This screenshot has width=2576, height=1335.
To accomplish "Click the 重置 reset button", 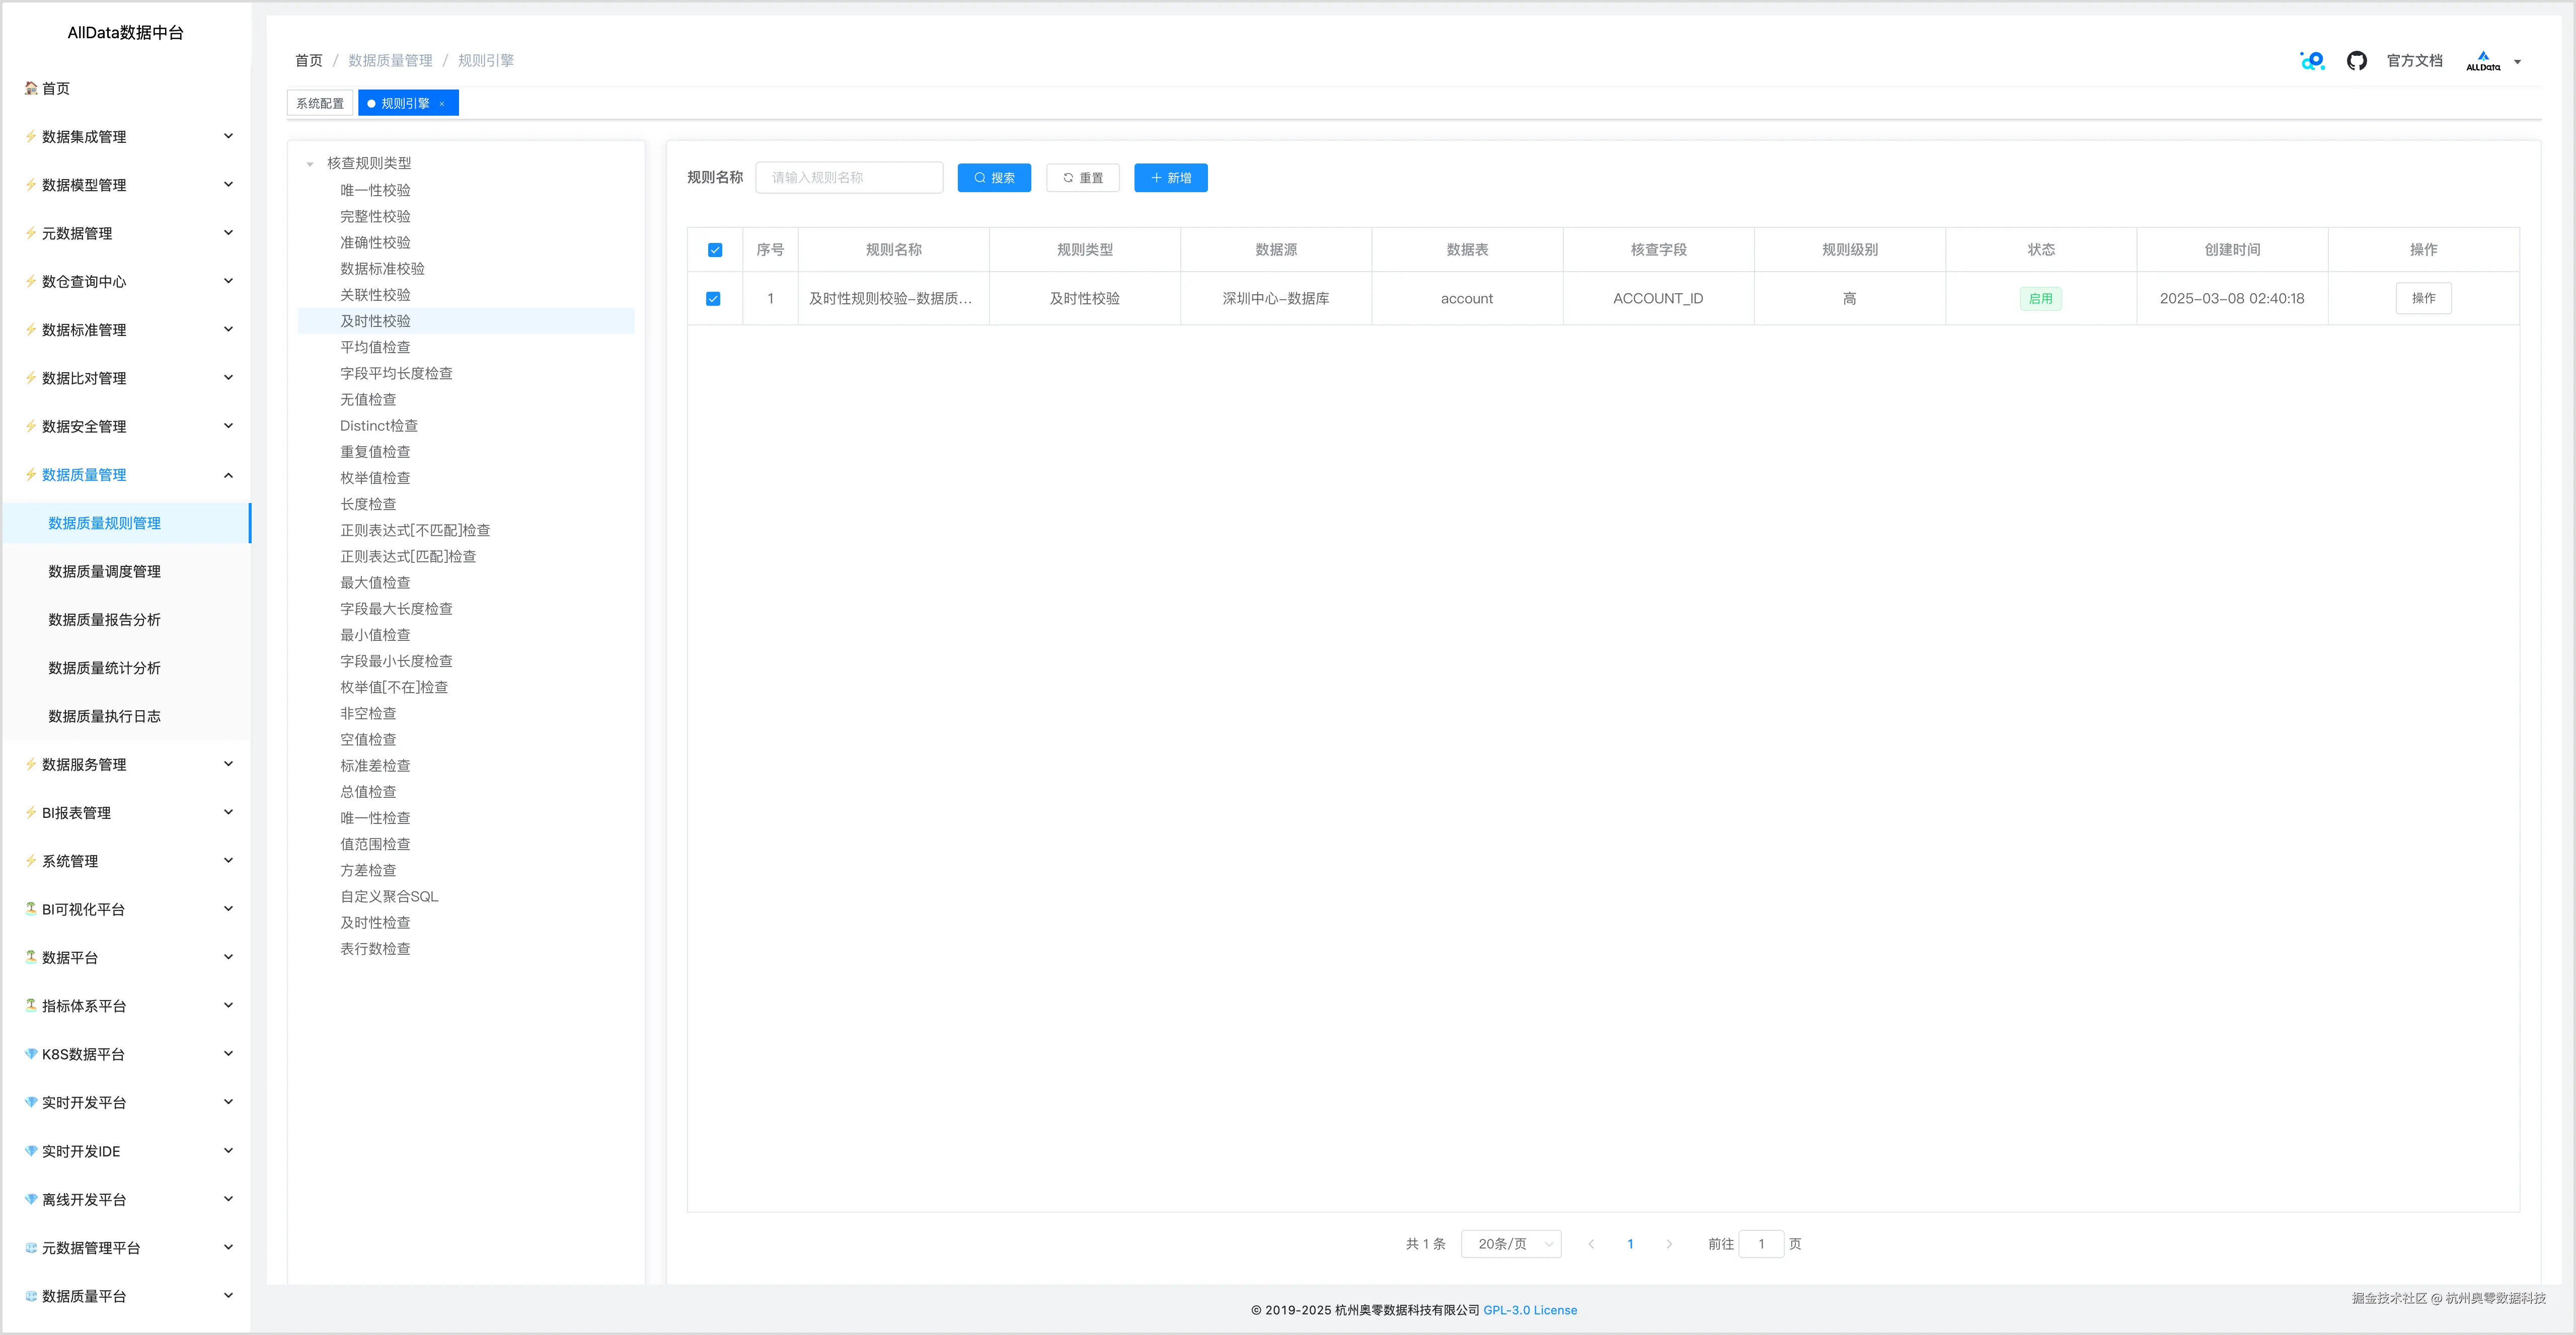I will point(1083,178).
